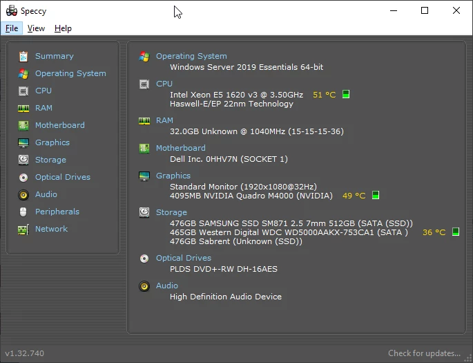473x363 pixels.
Task: Open the Motherboard heading link in summary
Action: 181,148
